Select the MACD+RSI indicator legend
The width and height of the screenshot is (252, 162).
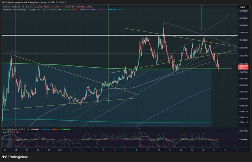16,129
